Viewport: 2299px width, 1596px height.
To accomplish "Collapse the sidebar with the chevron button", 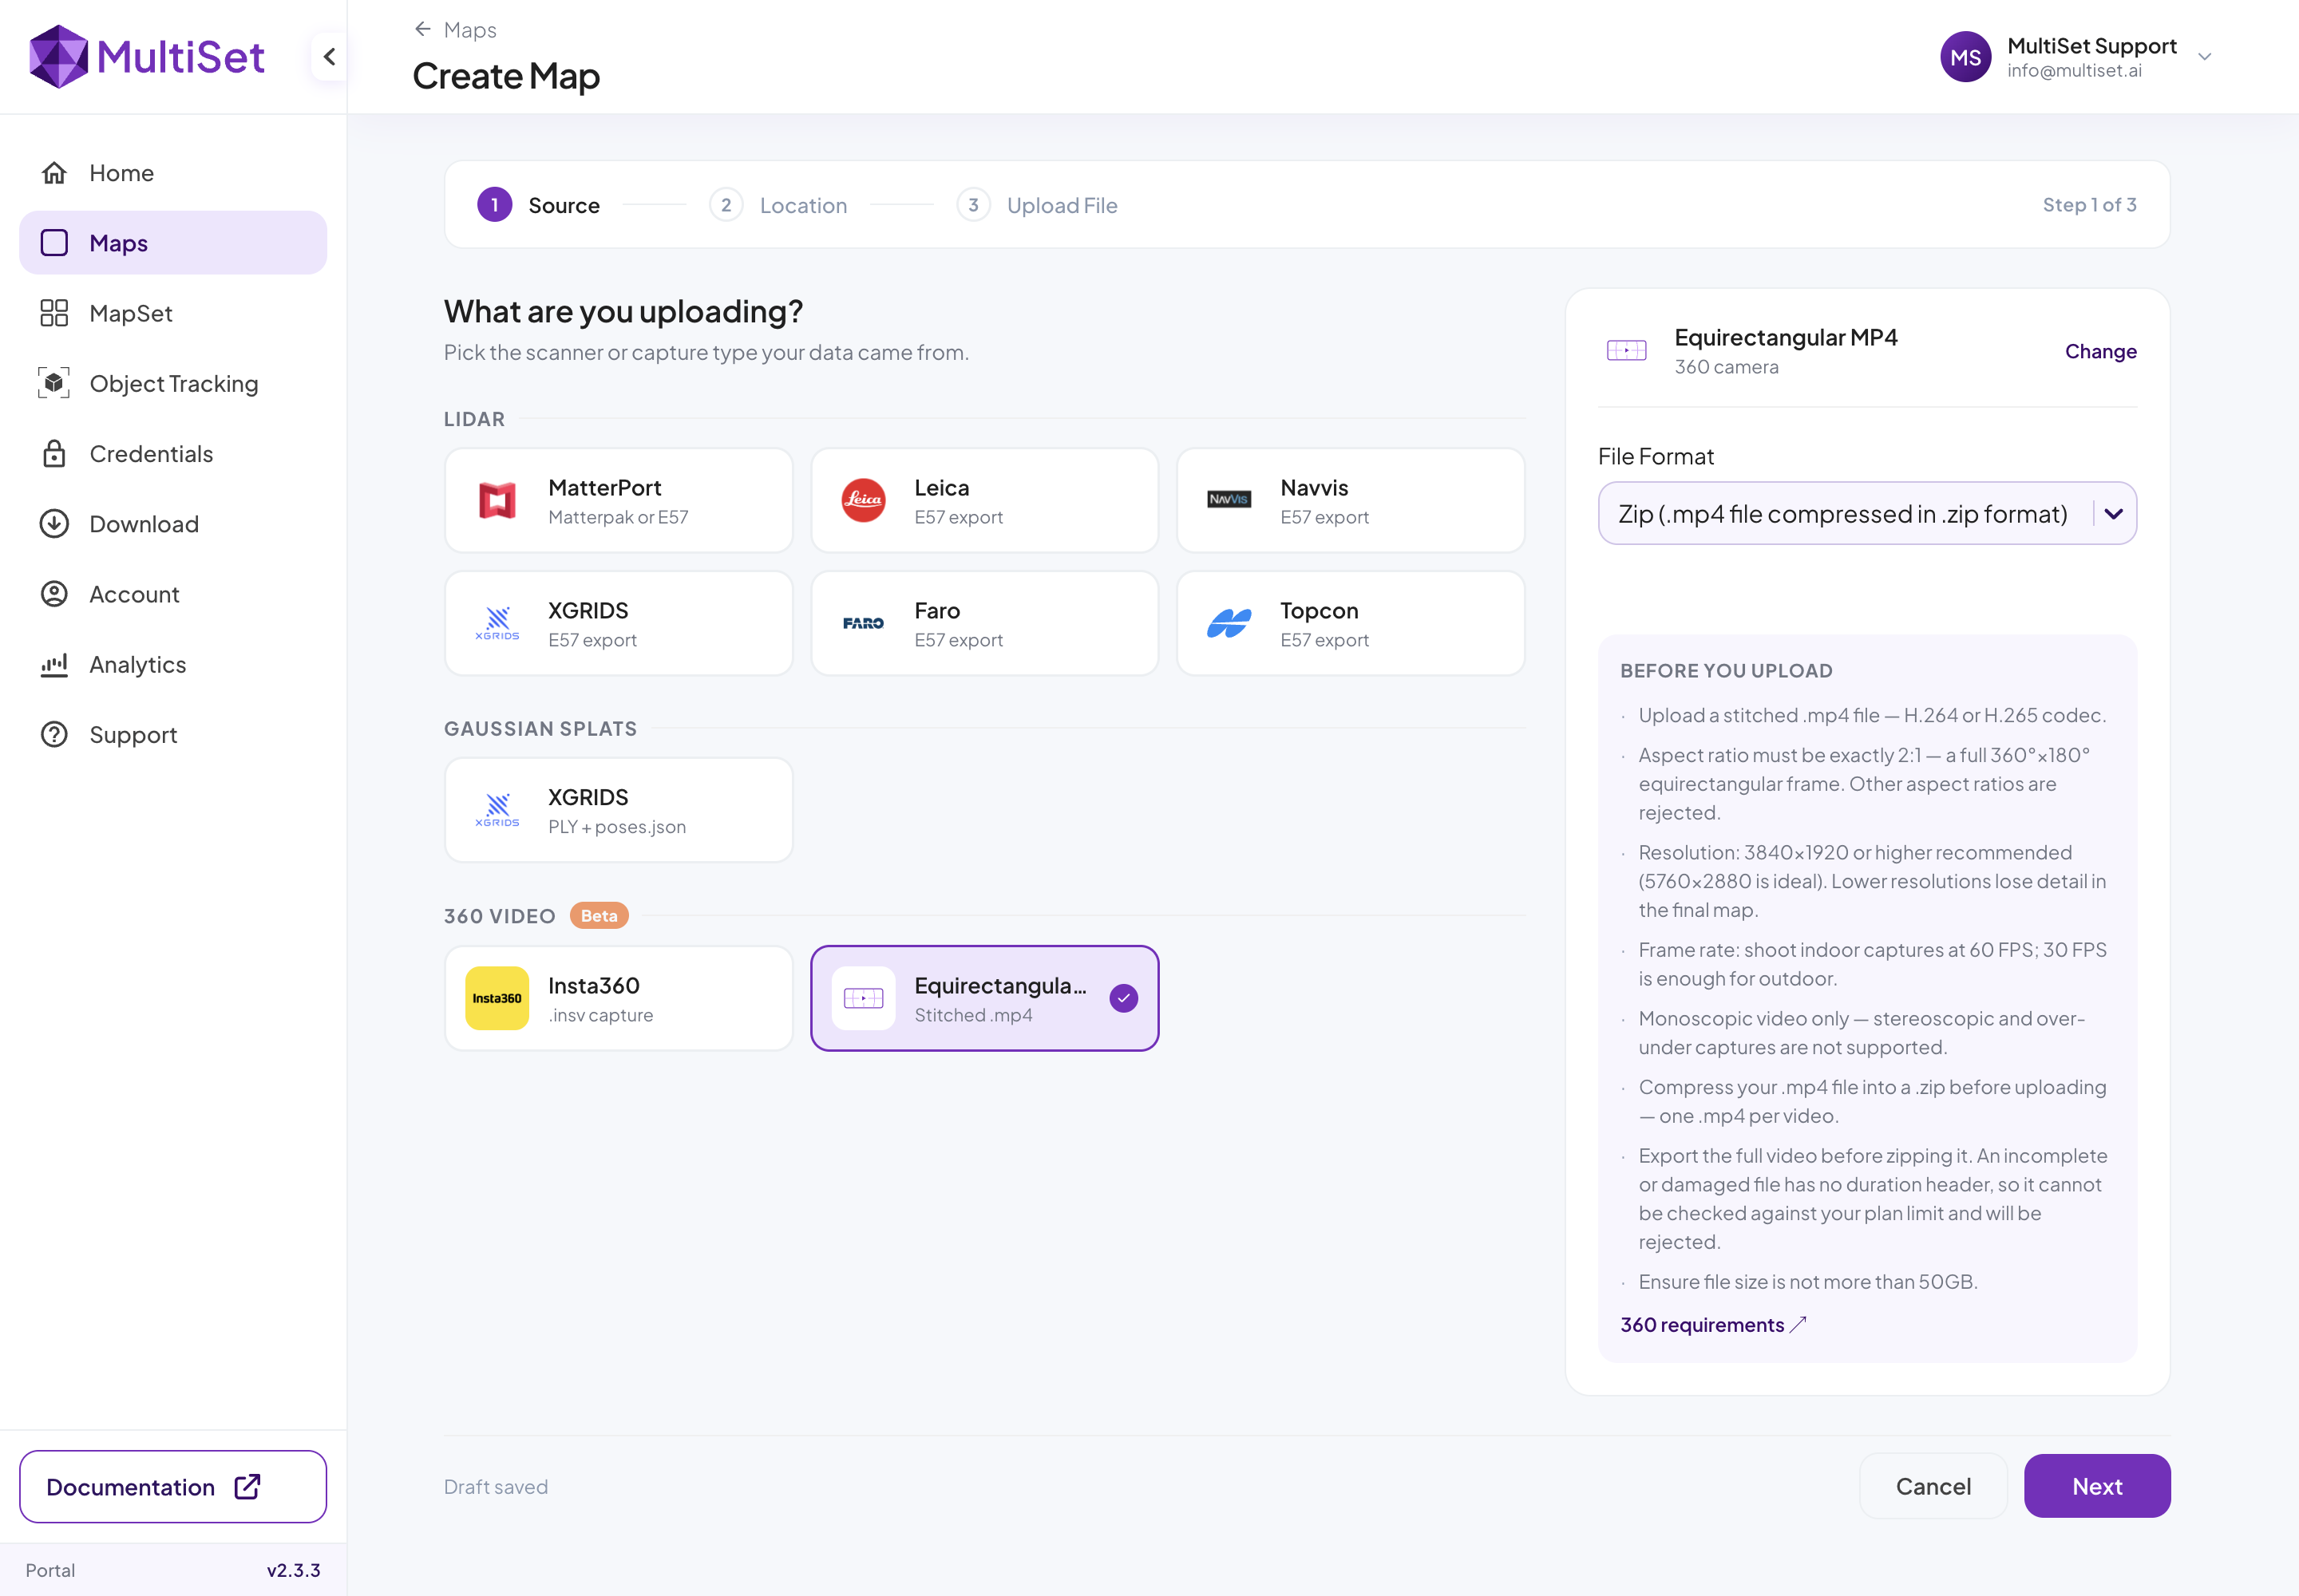I will 329,57.
